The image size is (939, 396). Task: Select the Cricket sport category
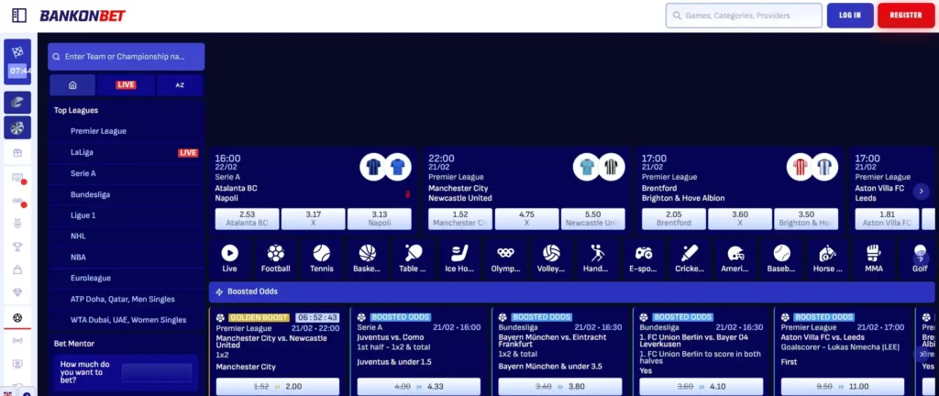[690, 258]
